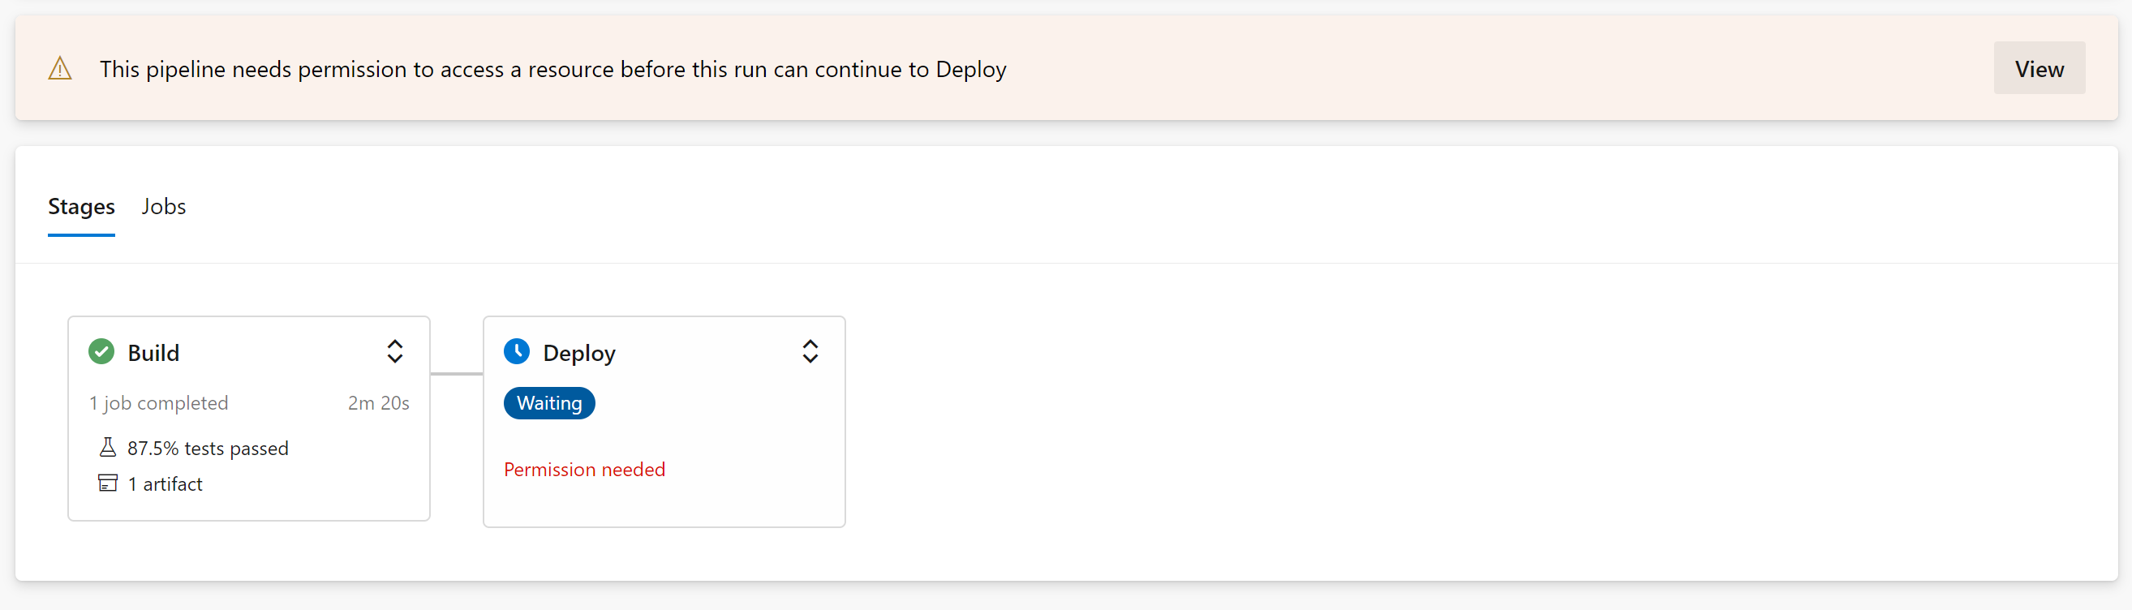Click the blue clock icon on Deploy
Image resolution: width=2132 pixels, height=610 pixels.
517,352
